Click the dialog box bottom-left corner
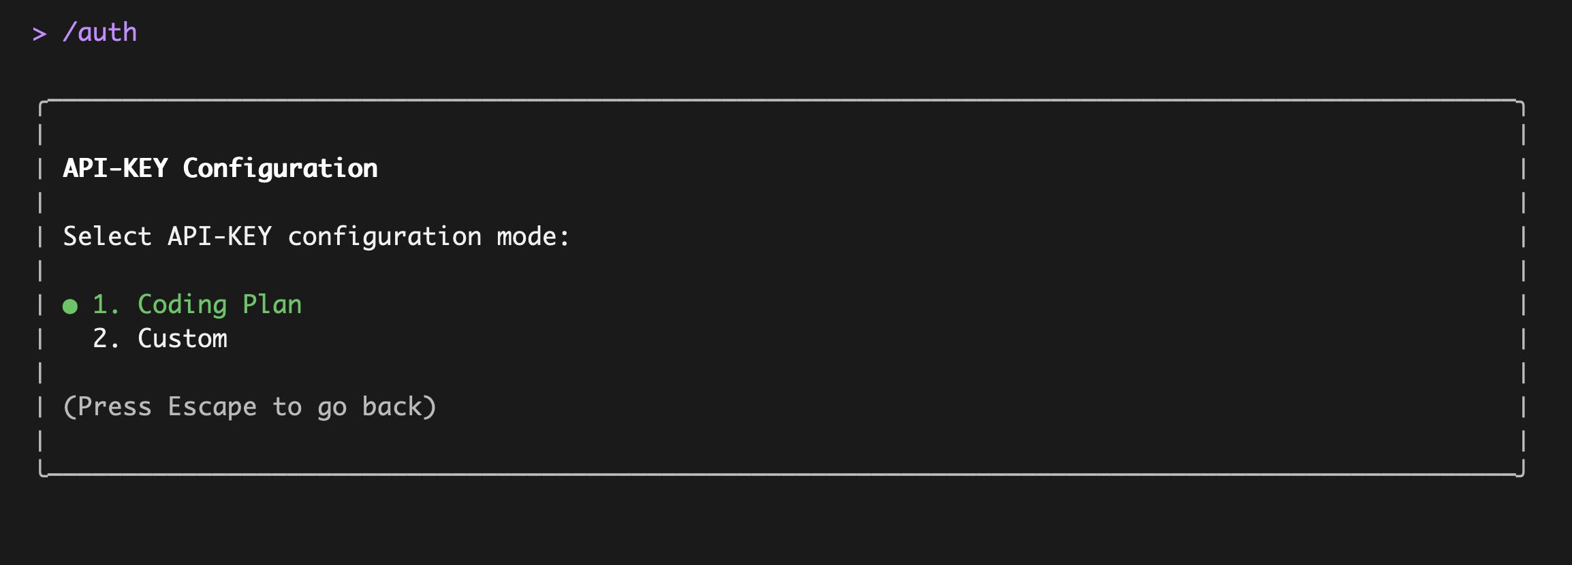 [42, 472]
